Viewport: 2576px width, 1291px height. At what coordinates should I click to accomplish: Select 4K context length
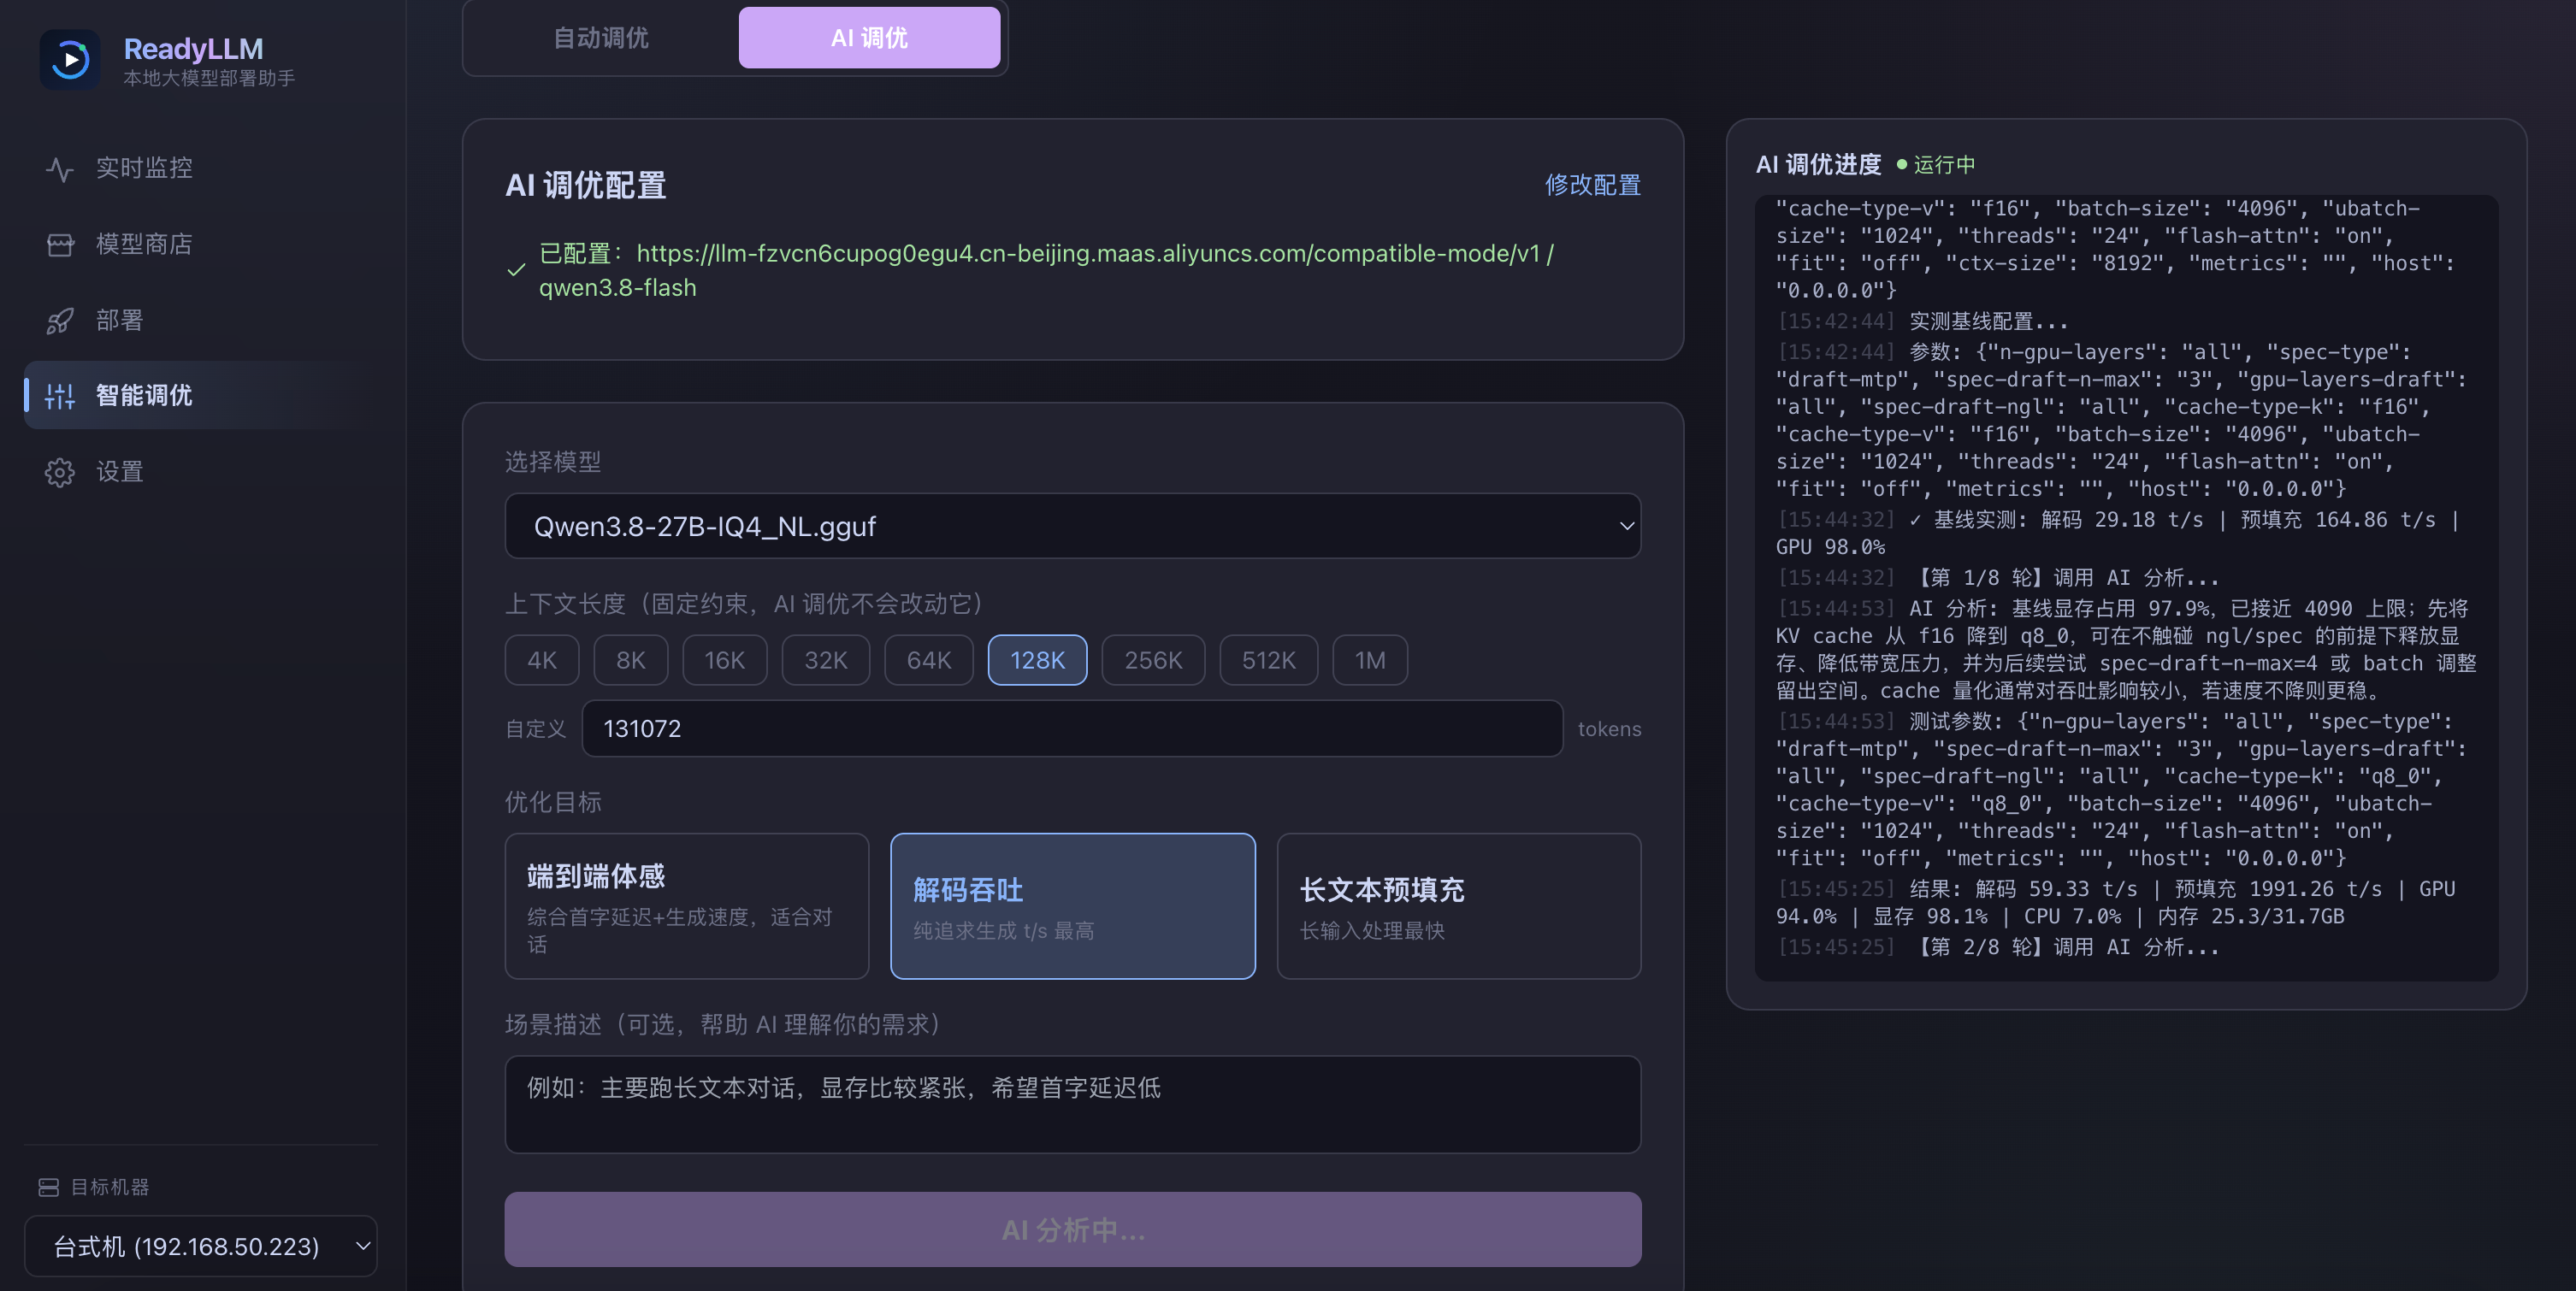542,660
